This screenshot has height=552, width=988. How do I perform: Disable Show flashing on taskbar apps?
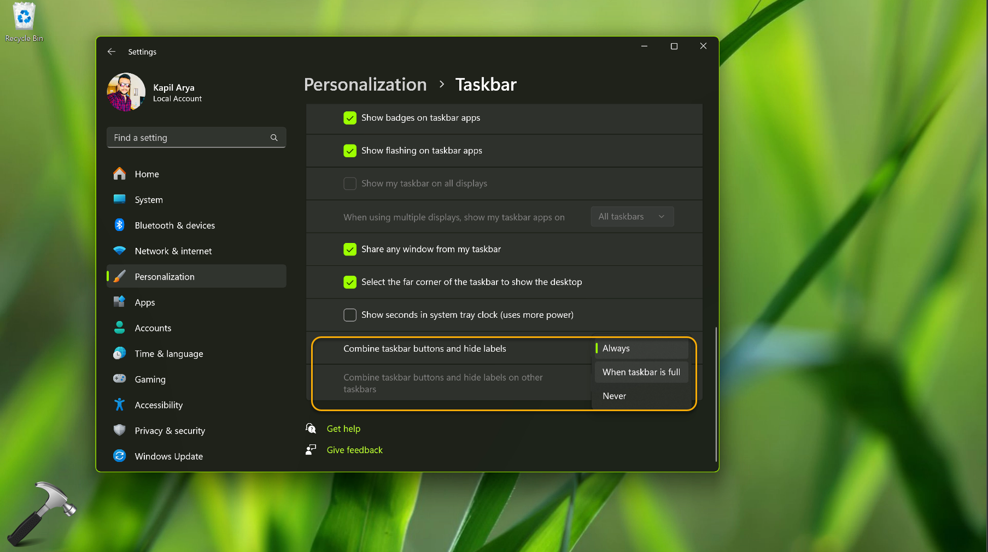[x=350, y=151]
